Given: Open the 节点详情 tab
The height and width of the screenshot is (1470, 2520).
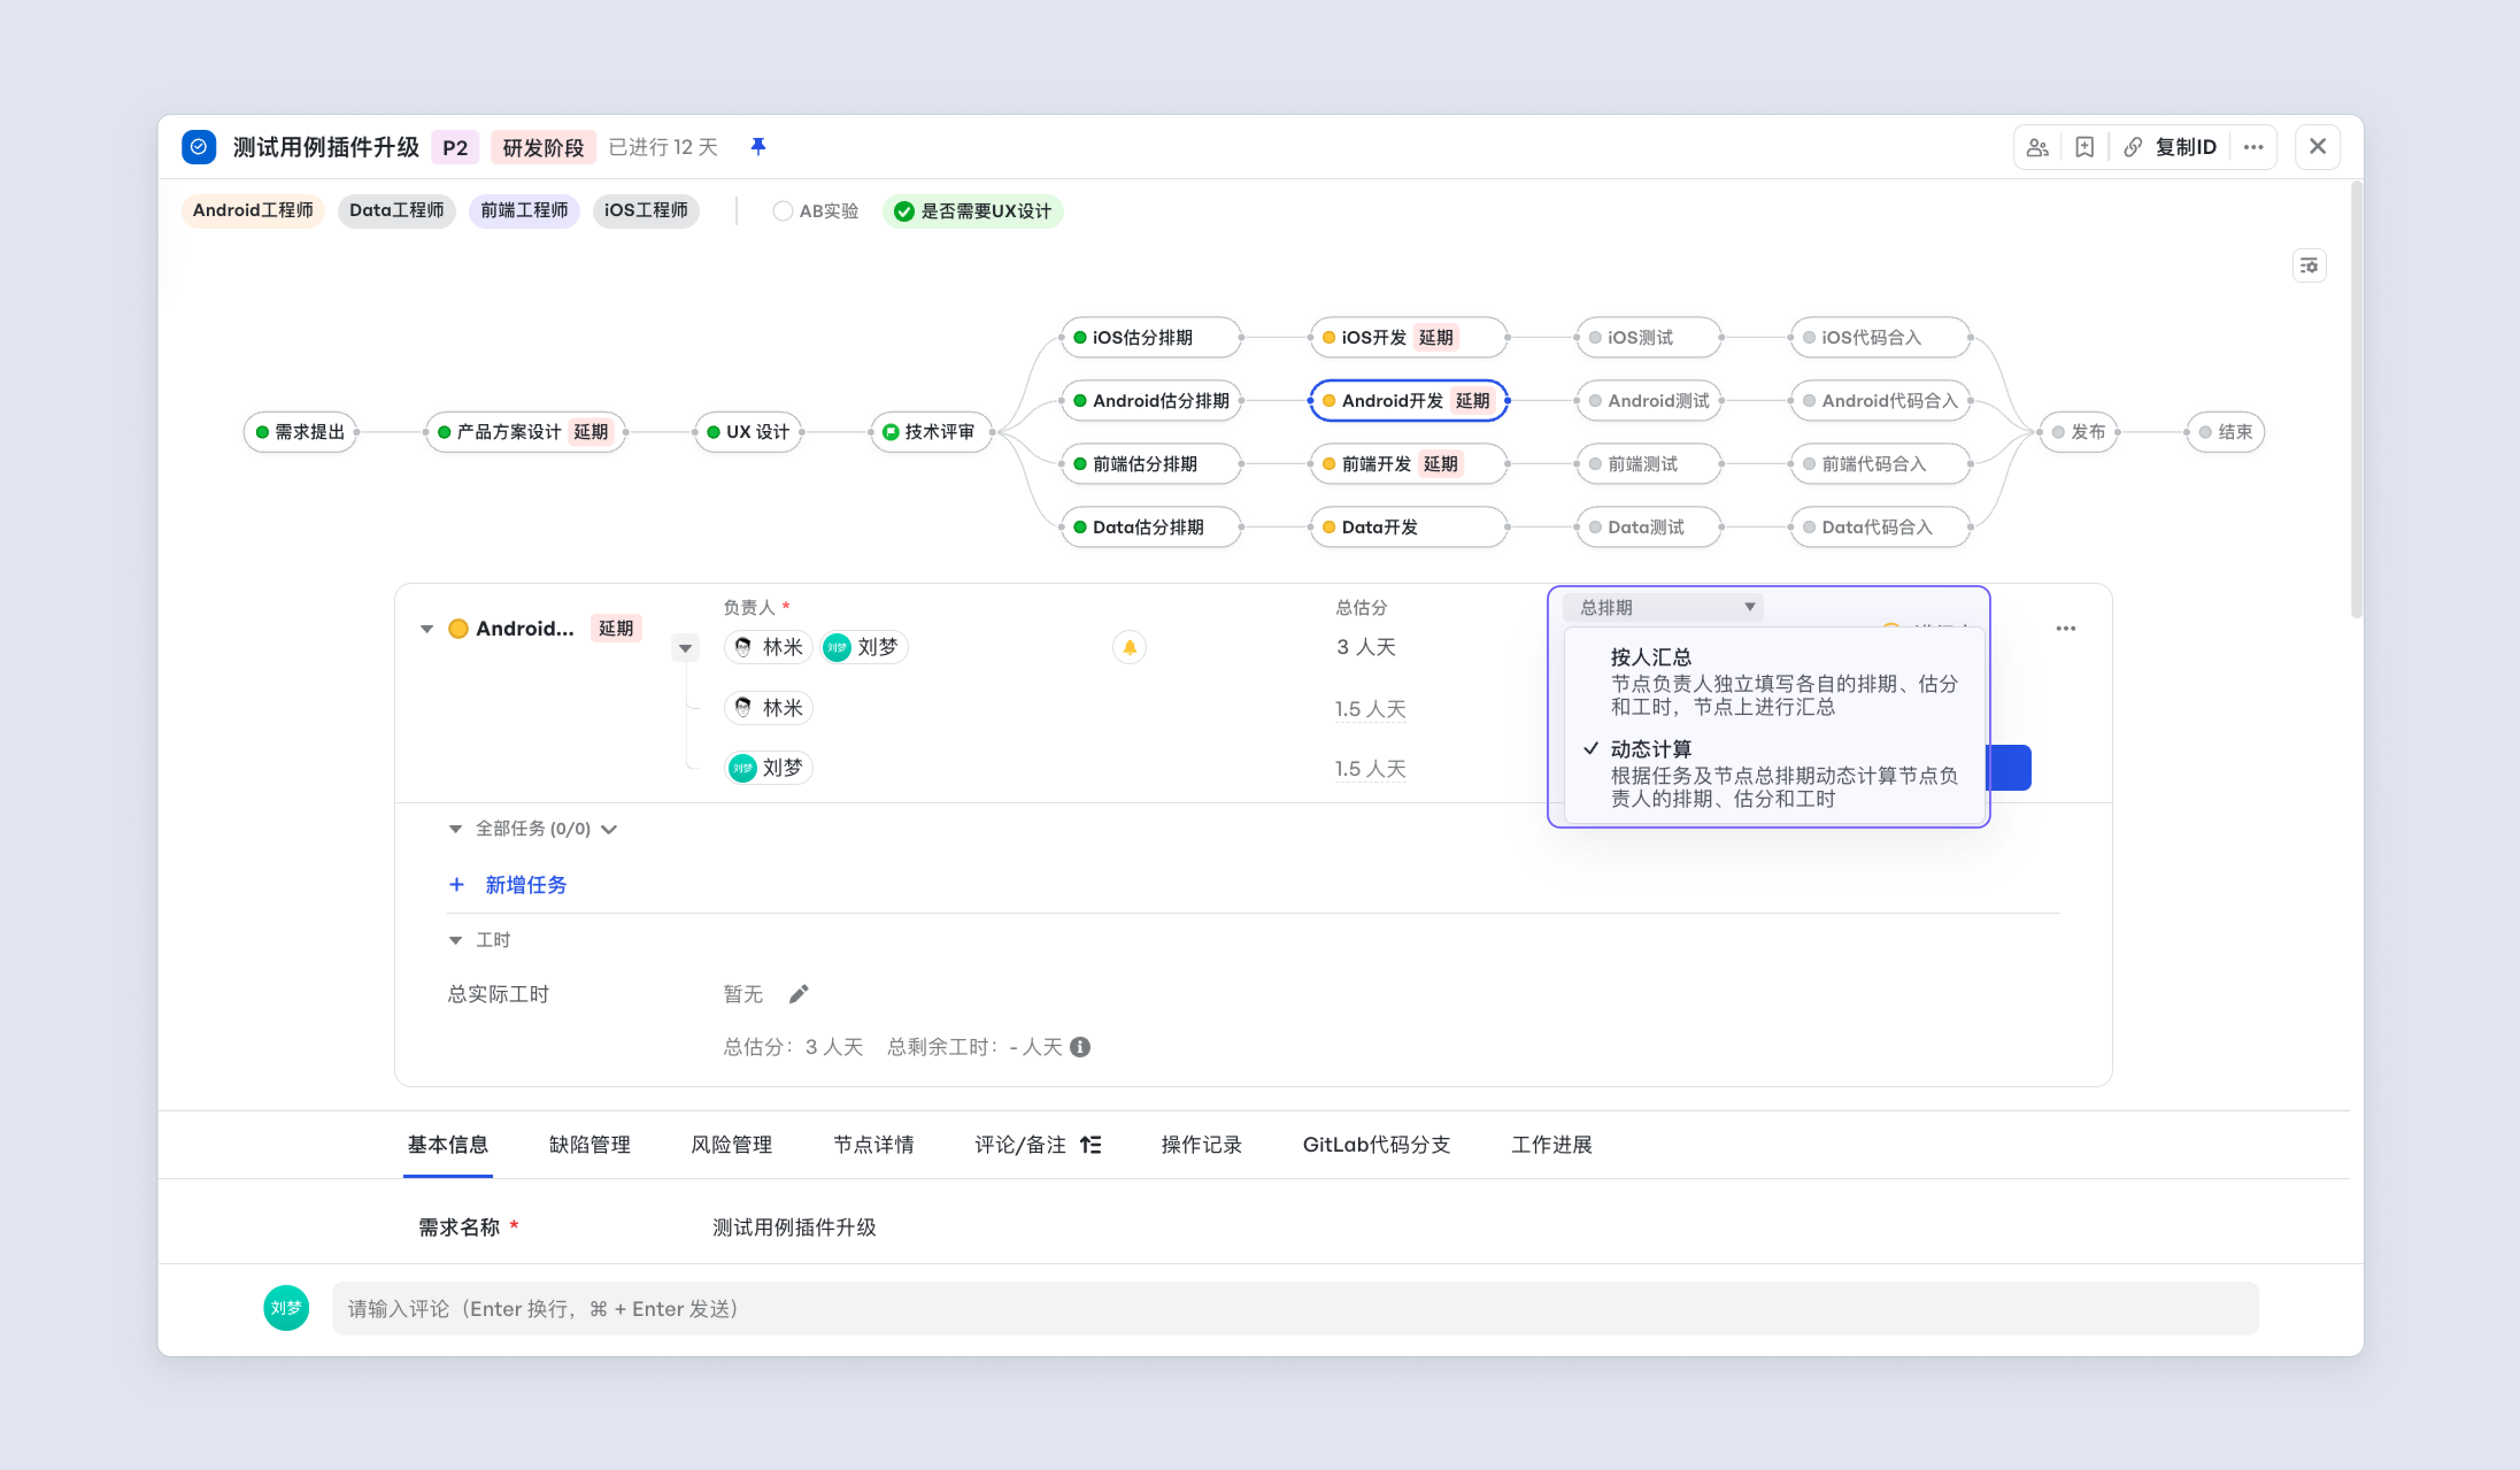Looking at the screenshot, I should tap(874, 1145).
